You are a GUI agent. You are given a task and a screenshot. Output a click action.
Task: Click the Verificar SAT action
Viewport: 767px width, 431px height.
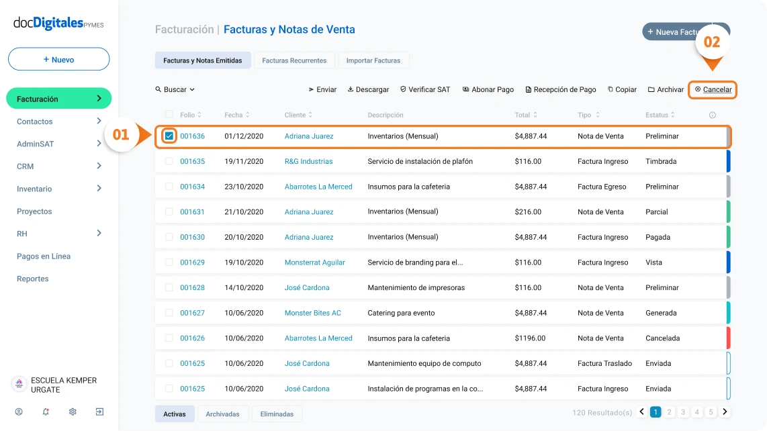425,89
